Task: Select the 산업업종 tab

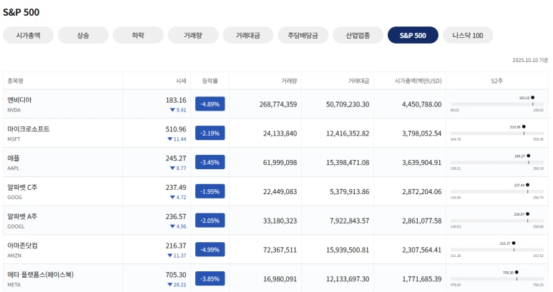Action: coord(358,35)
